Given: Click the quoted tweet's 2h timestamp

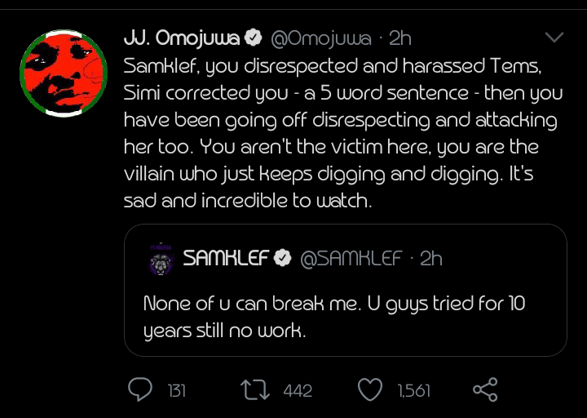Looking at the screenshot, I should pyautogui.click(x=431, y=259).
